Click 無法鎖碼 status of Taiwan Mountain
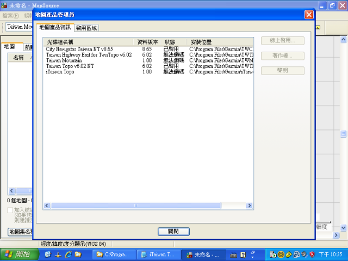This screenshot has width=348, height=261. click(x=174, y=60)
